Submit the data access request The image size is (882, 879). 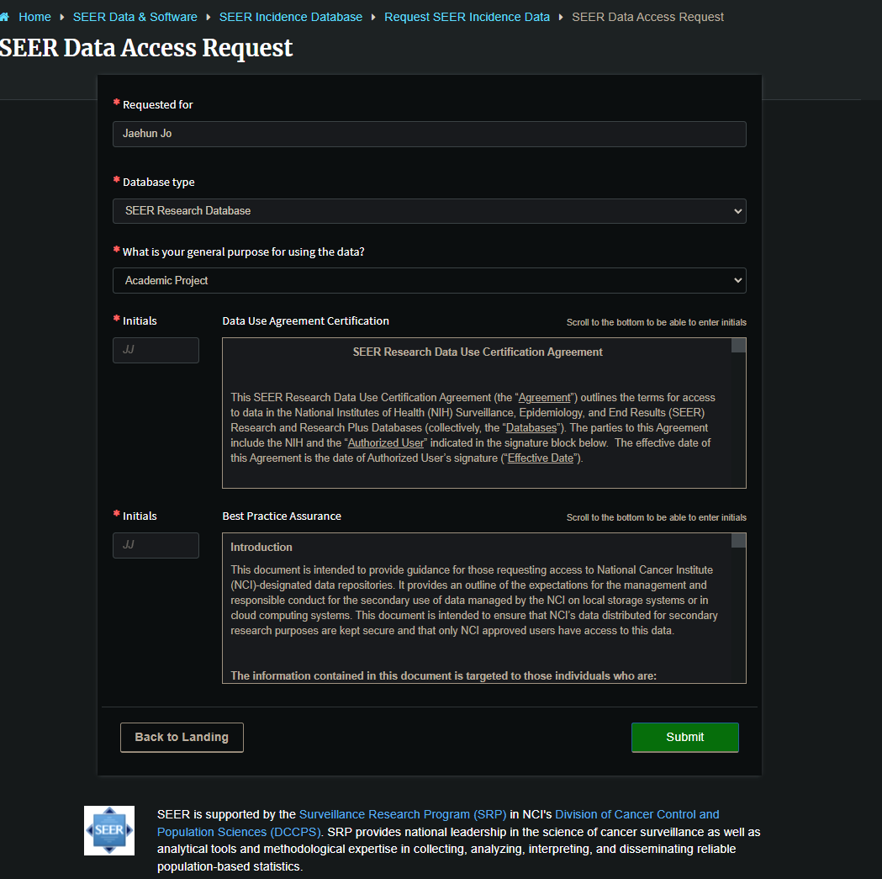click(x=684, y=737)
